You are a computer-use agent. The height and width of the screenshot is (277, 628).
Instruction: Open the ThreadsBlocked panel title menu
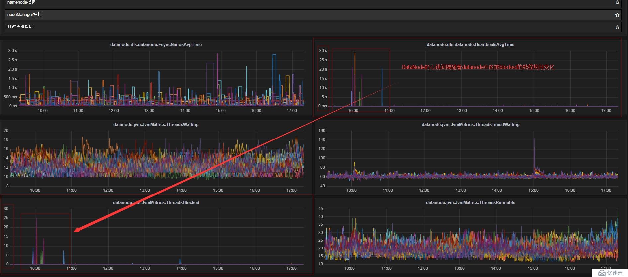point(156,202)
